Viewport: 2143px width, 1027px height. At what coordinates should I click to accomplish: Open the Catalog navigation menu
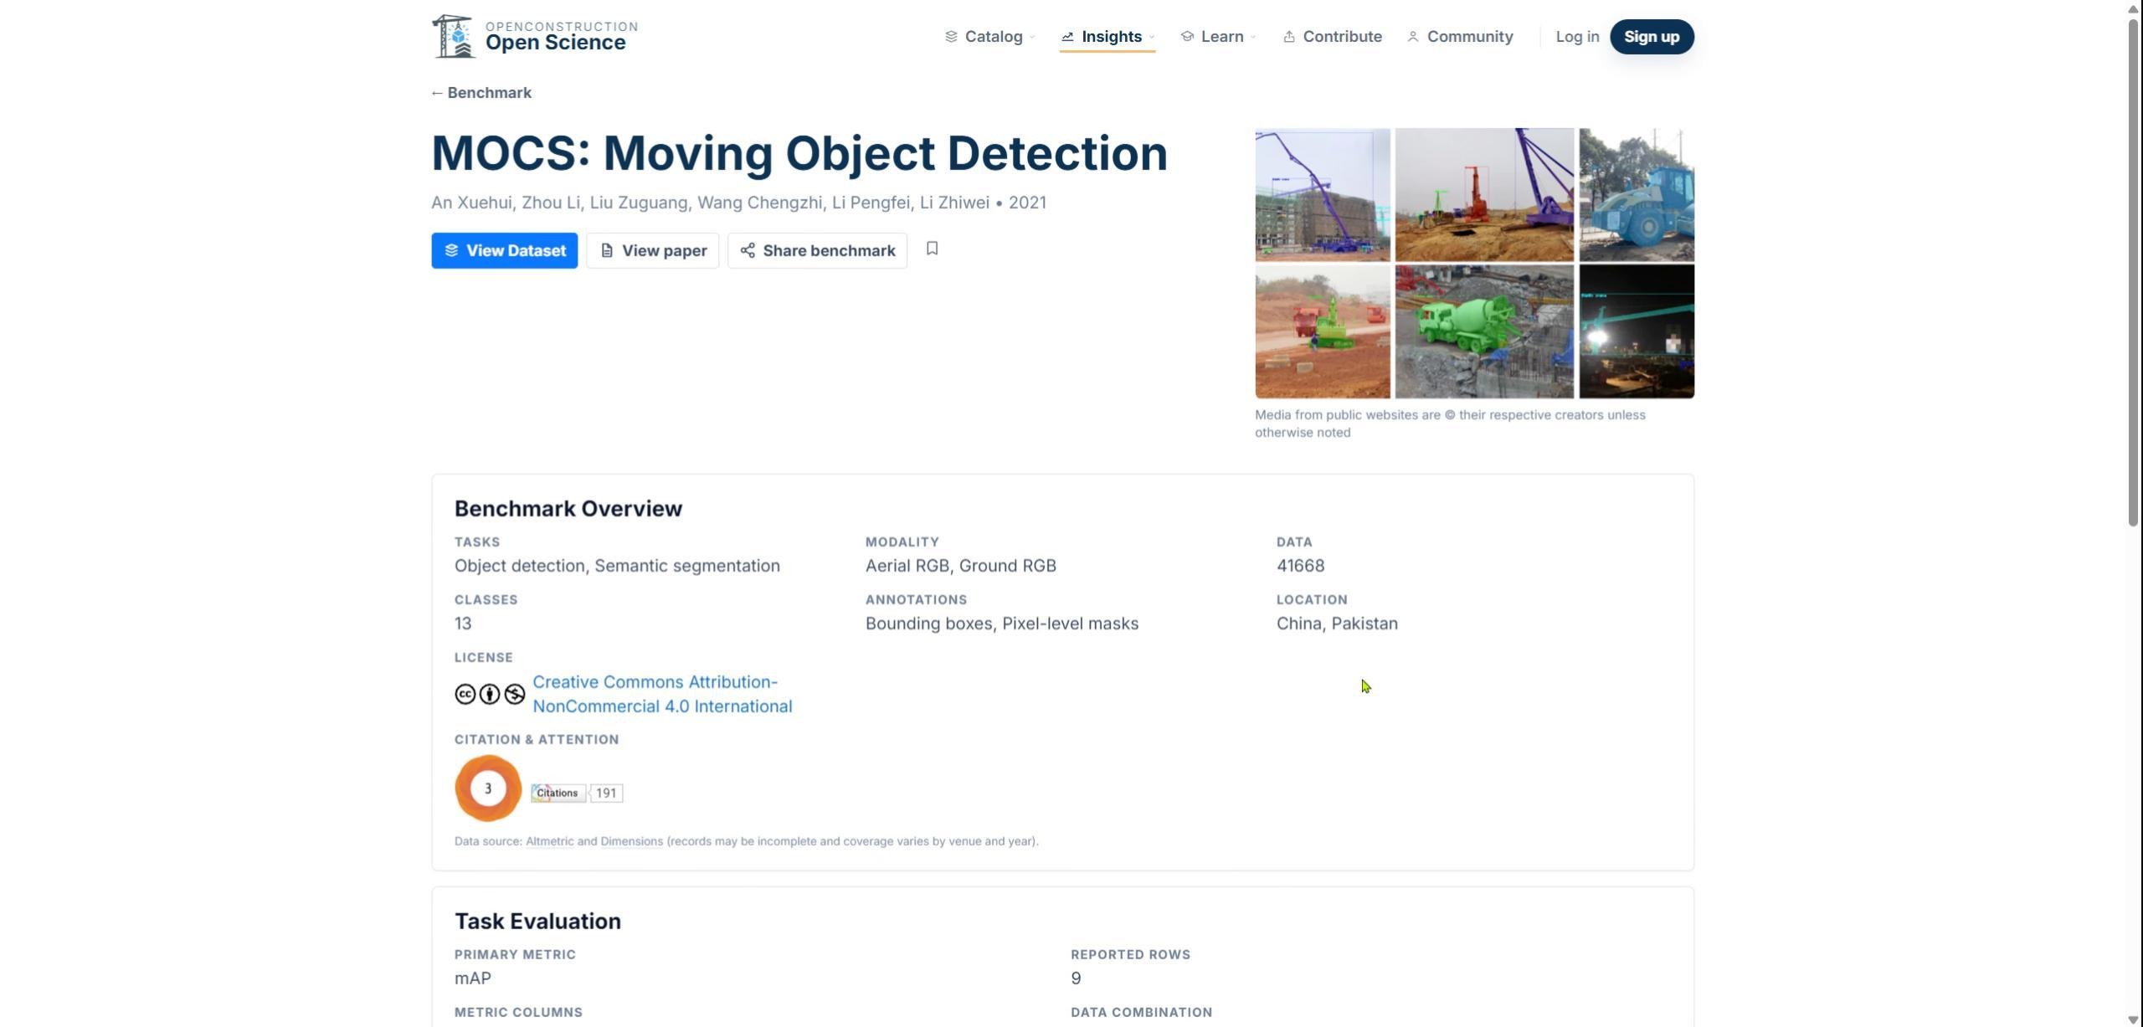pos(990,37)
